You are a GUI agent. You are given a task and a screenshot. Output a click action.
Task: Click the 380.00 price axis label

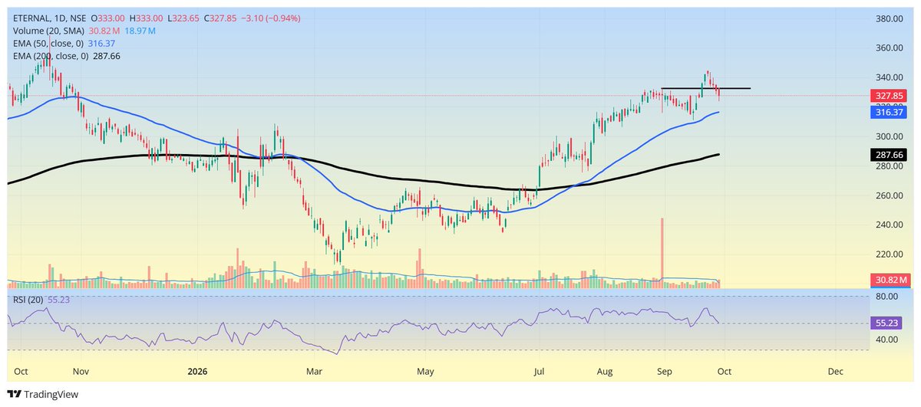point(890,18)
